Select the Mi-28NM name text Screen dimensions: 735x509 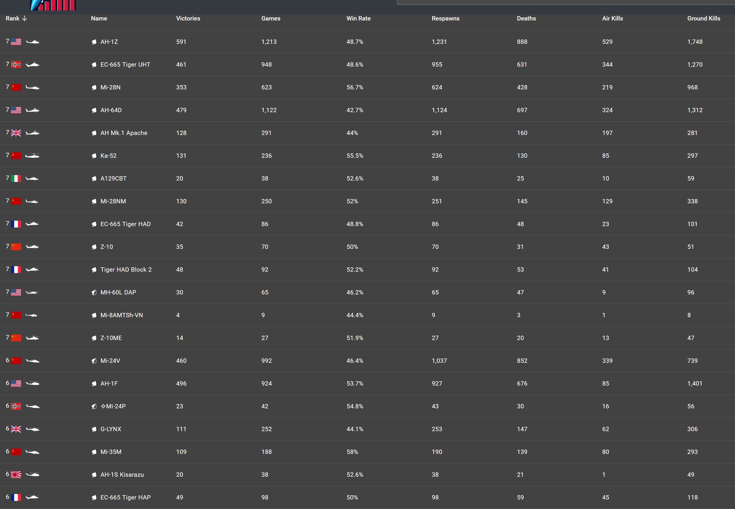point(113,201)
